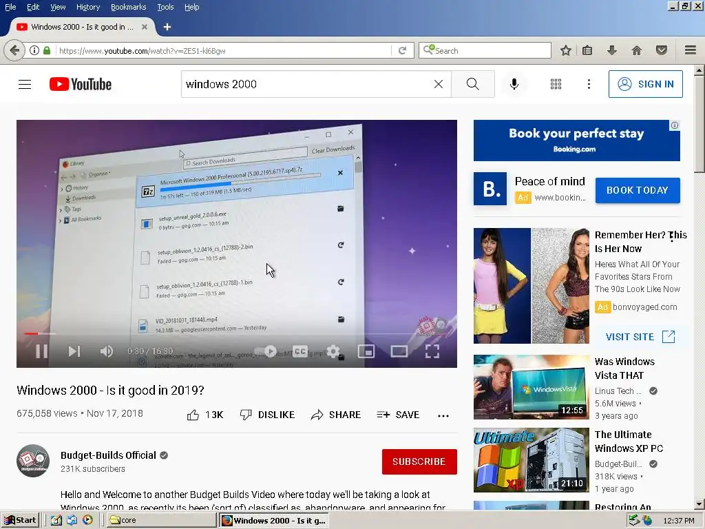This screenshot has width=705, height=529.
Task: Show site information with the info icon
Action: (34, 50)
